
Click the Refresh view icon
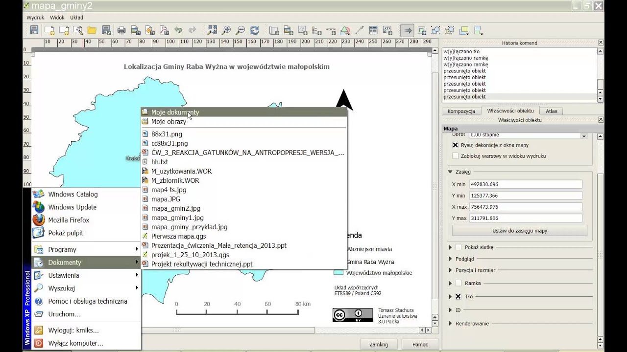click(x=254, y=30)
